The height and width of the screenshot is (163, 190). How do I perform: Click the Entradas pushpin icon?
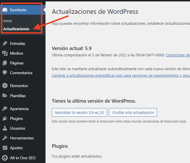(x=5, y=44)
